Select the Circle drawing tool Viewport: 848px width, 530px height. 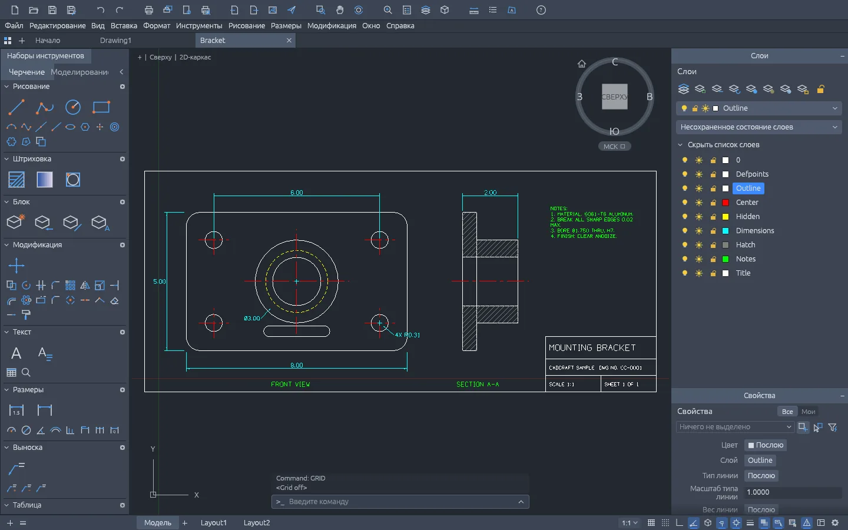click(73, 107)
